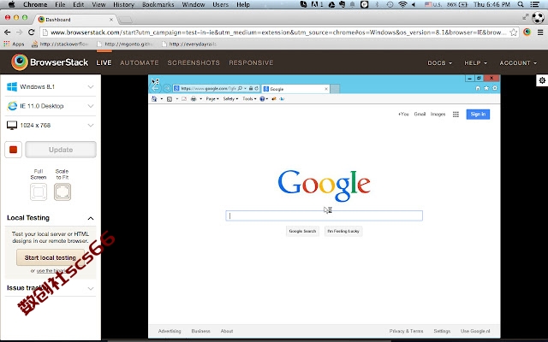The width and height of the screenshot is (548, 342).
Task: Open Spotlight search in the macOS menu bar
Action: click(x=521, y=4)
